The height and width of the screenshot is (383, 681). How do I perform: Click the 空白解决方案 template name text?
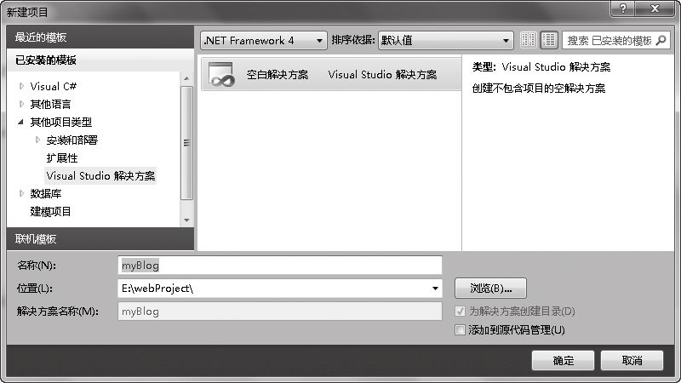point(278,75)
